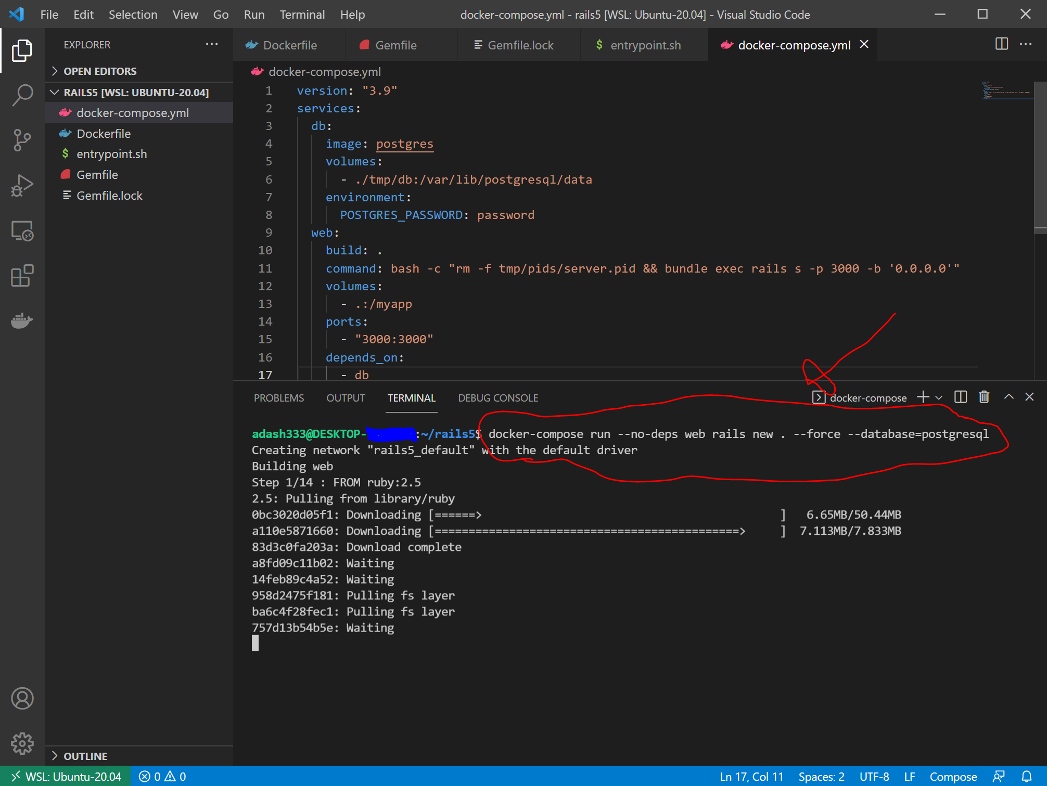Split the editor to the right

[1002, 44]
